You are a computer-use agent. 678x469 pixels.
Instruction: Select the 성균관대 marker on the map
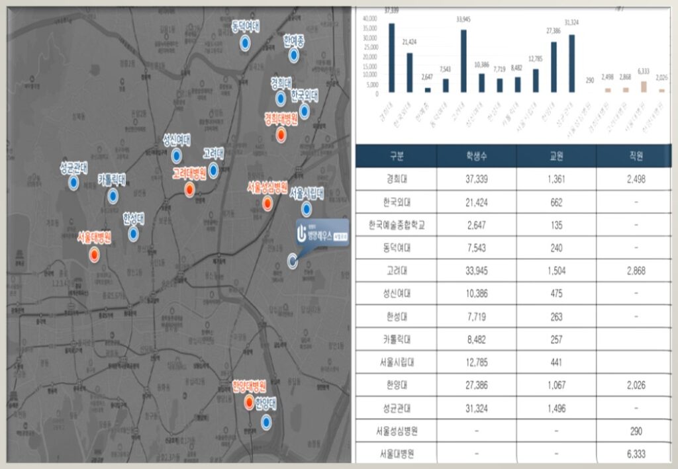[x=73, y=183]
